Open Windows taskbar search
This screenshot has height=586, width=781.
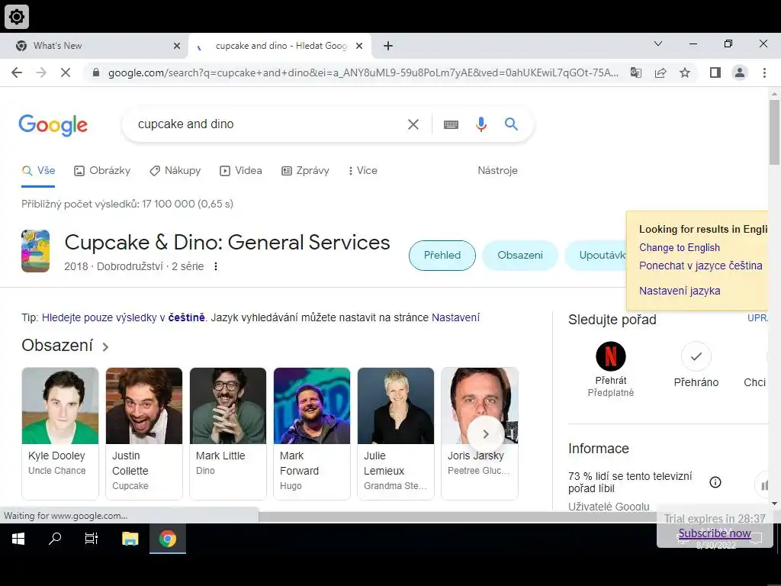55,539
